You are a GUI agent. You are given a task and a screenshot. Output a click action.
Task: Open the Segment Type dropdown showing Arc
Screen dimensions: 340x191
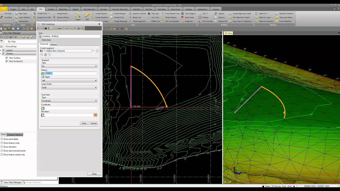[69, 66]
